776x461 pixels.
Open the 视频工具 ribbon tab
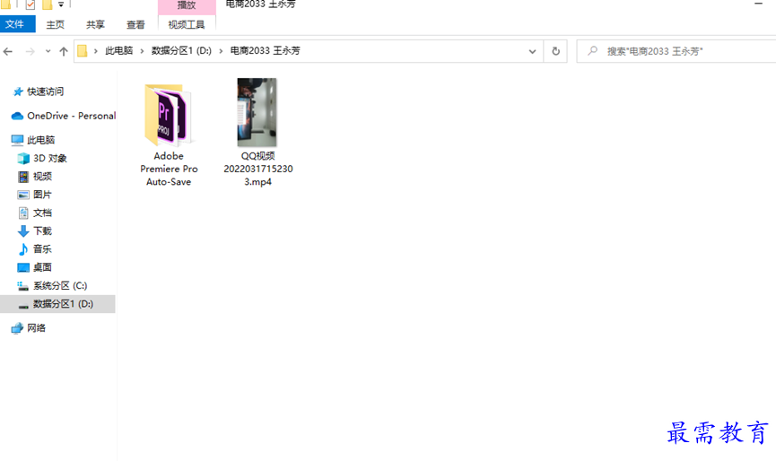pyautogui.click(x=187, y=24)
